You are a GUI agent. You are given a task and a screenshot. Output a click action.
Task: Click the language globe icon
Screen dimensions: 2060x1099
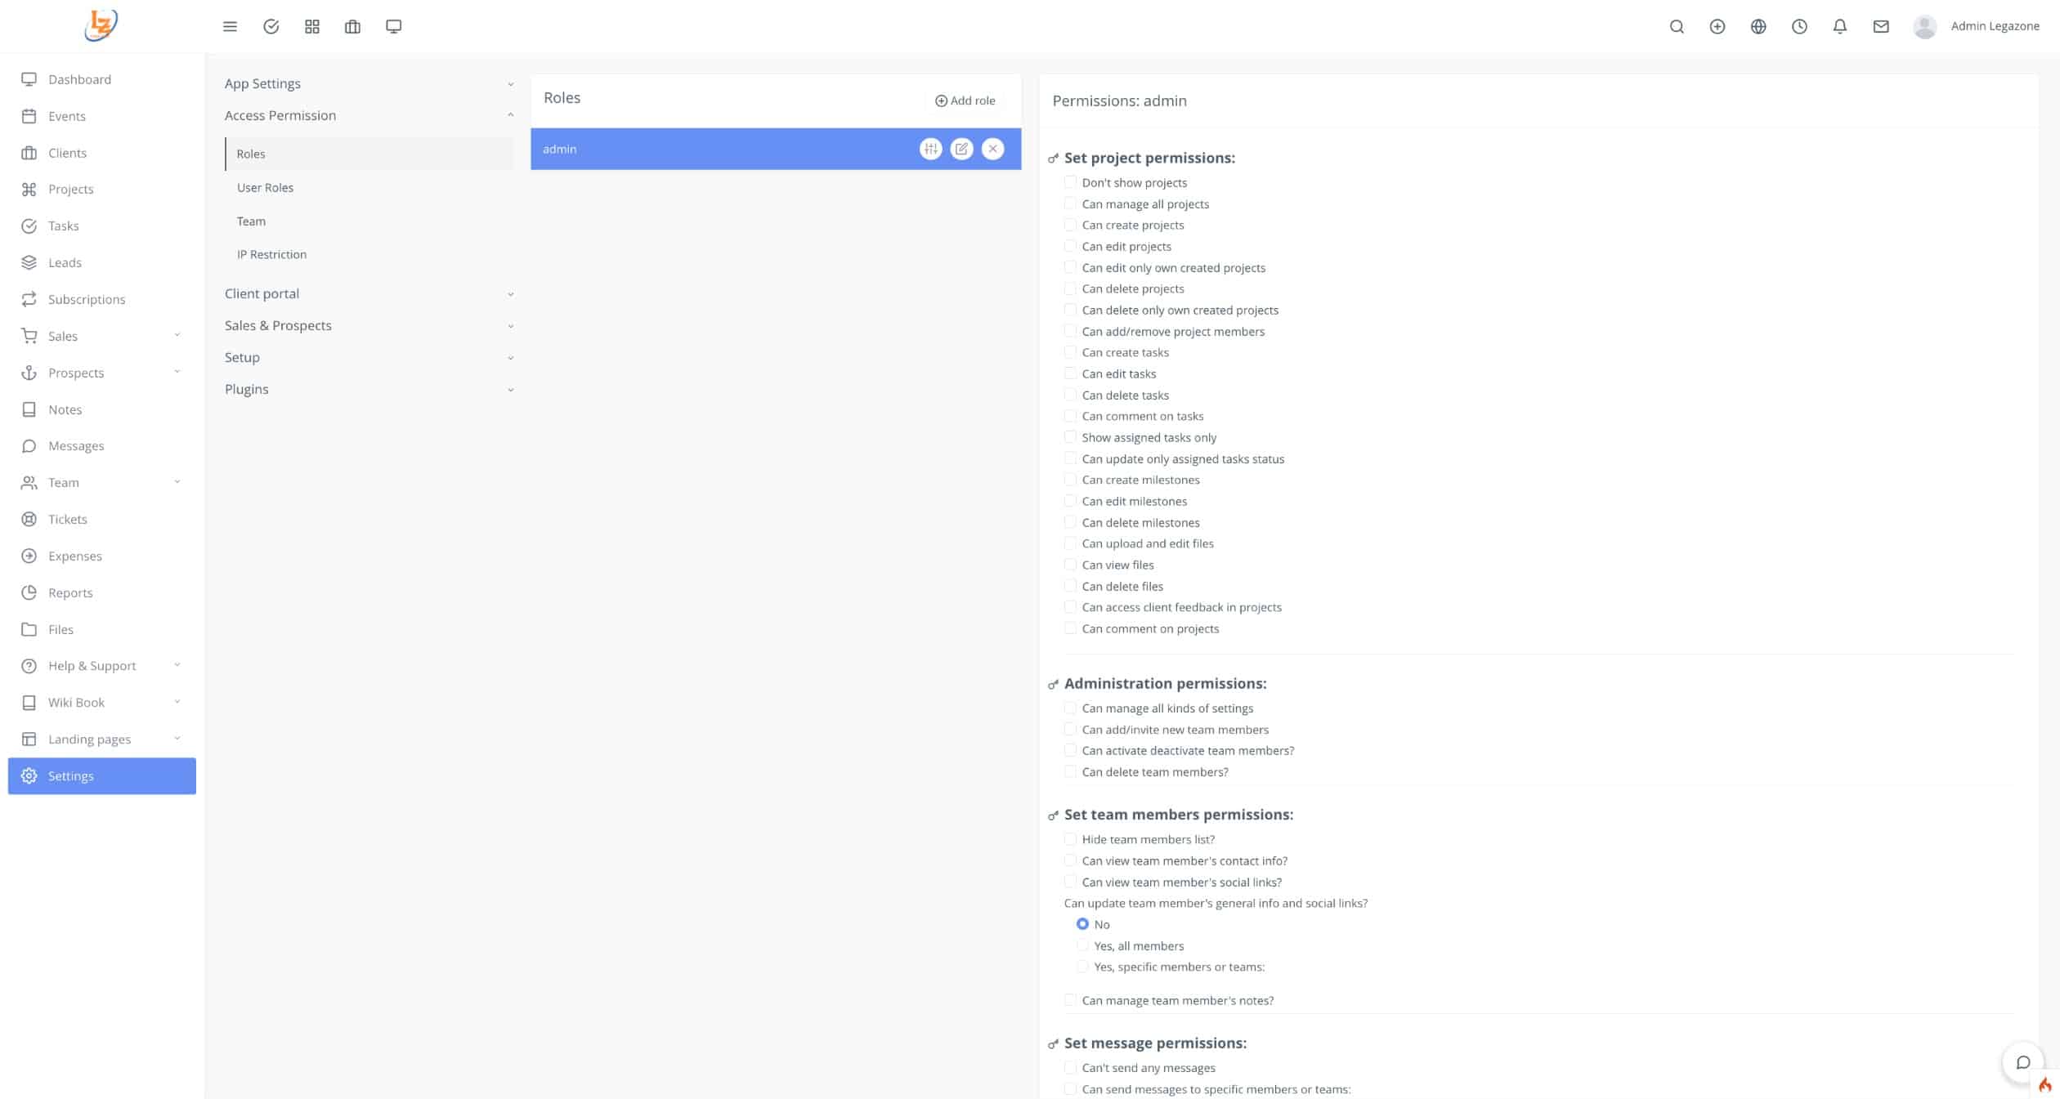(1758, 26)
